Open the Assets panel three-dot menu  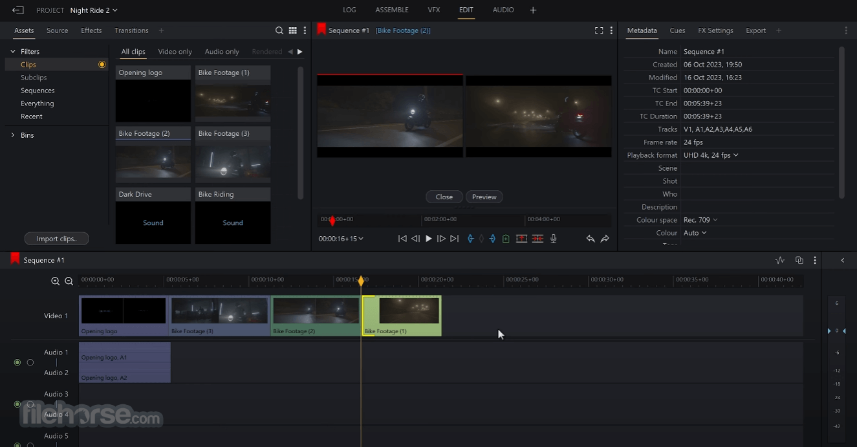[x=305, y=30]
